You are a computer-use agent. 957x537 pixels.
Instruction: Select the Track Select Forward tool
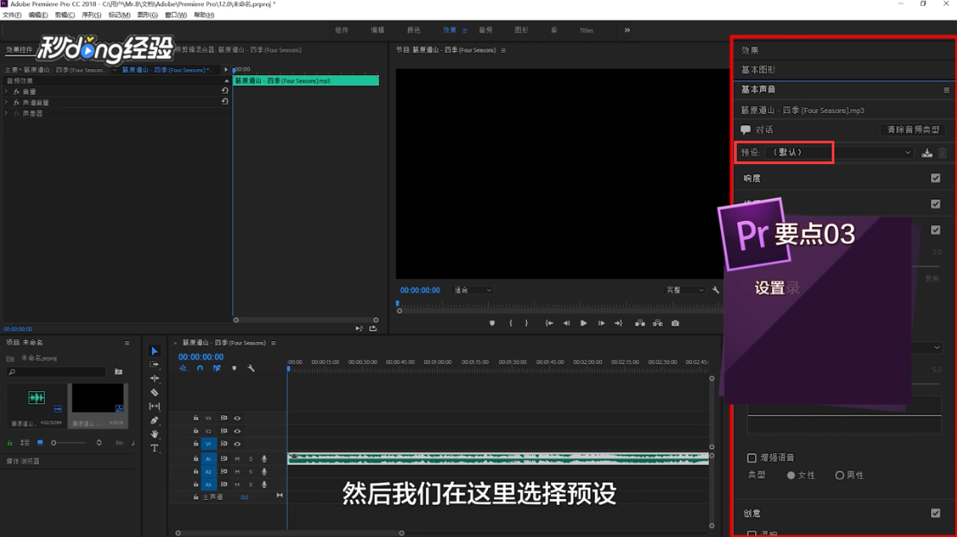[155, 364]
